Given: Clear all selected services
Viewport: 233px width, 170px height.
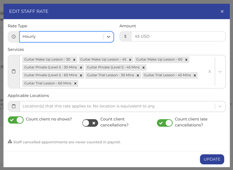Looking at the screenshot, I should 210,72.
